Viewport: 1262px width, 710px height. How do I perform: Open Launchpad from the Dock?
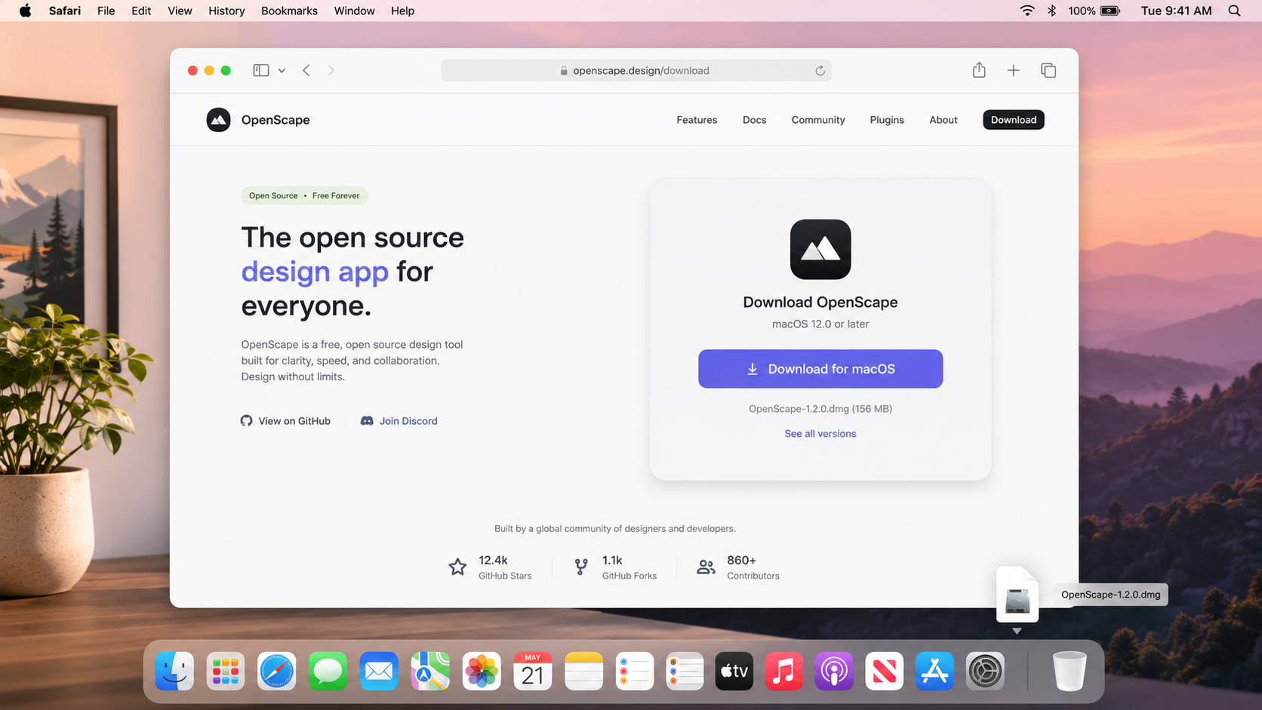pos(226,671)
